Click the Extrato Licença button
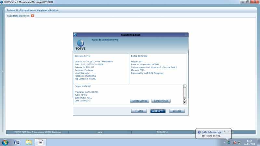 click(x=140, y=101)
